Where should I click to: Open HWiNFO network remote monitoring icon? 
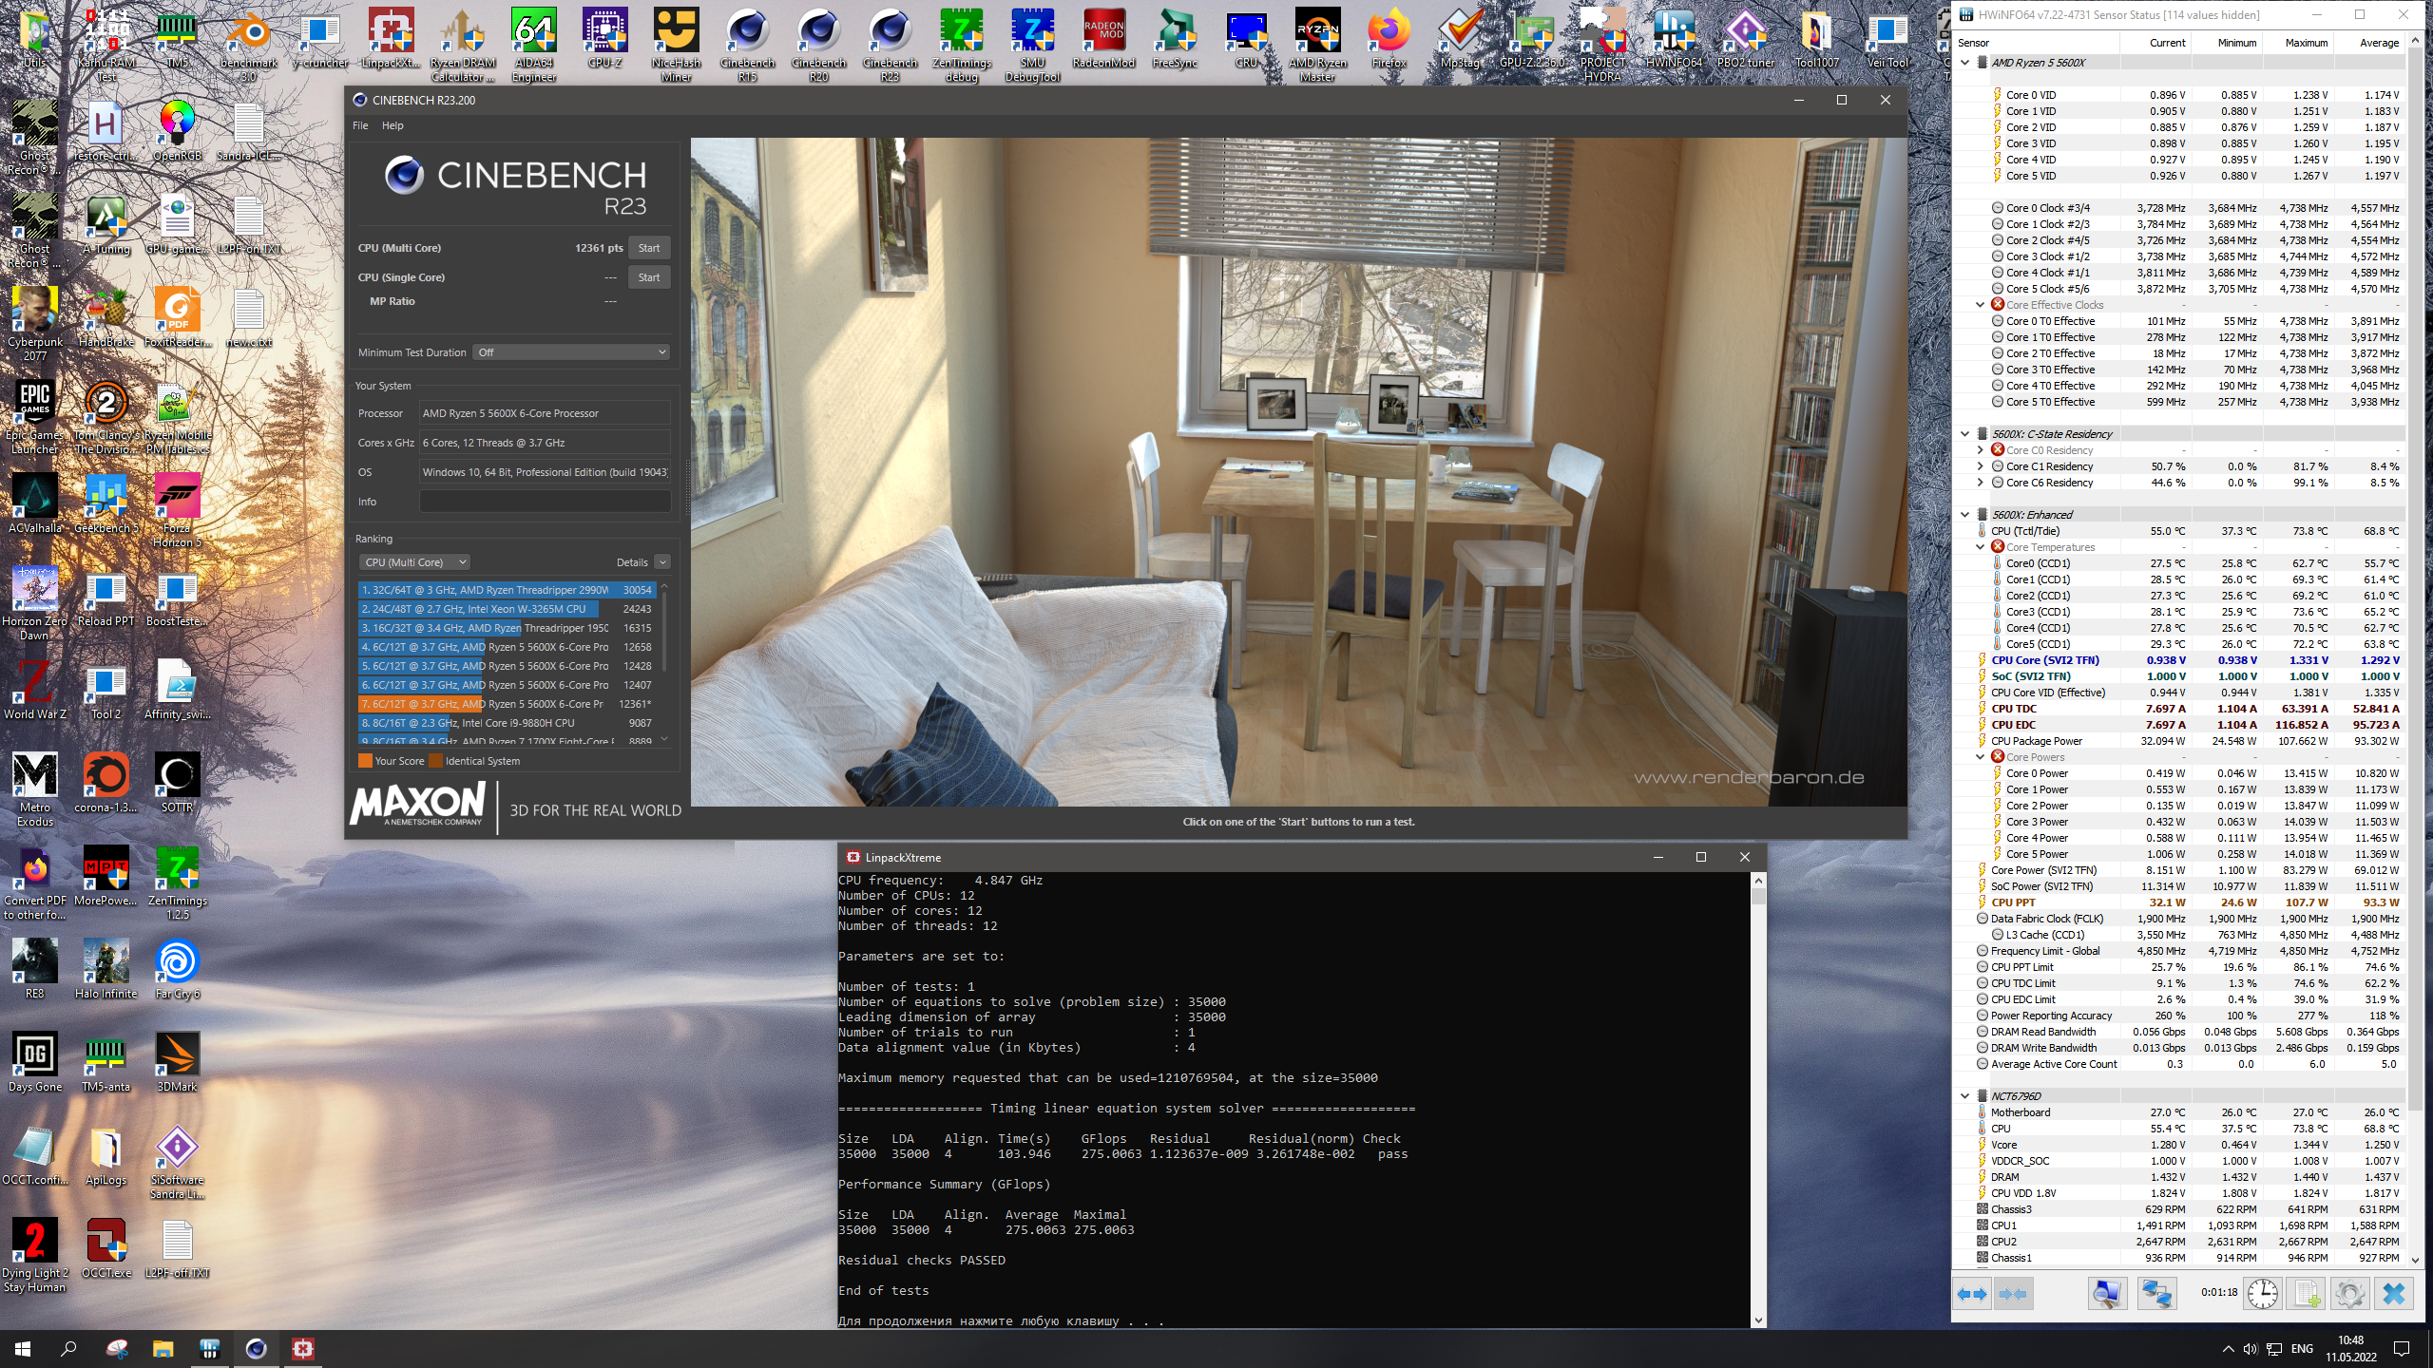coord(2156,1294)
